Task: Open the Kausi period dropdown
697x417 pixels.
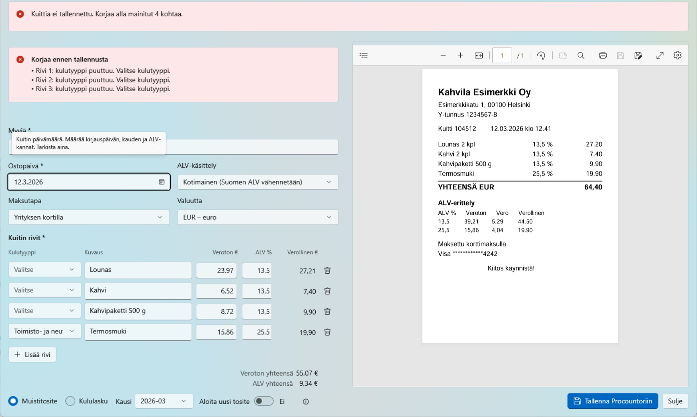Action: coord(164,401)
